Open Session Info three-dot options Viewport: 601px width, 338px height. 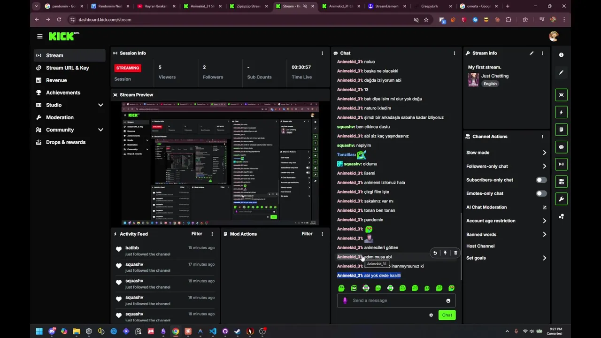click(322, 53)
